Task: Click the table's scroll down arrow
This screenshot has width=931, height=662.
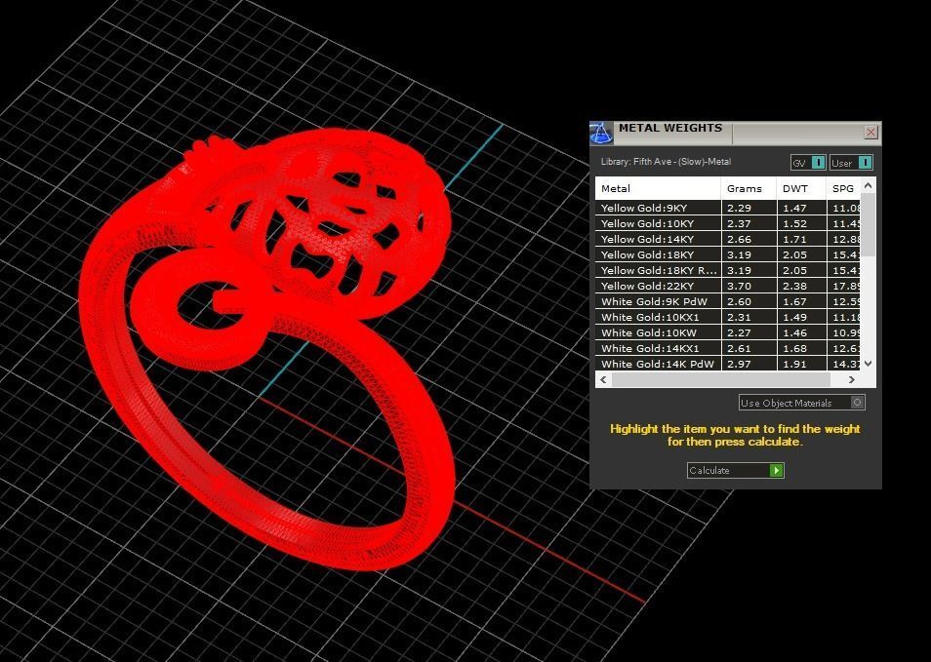Action: pos(869,363)
